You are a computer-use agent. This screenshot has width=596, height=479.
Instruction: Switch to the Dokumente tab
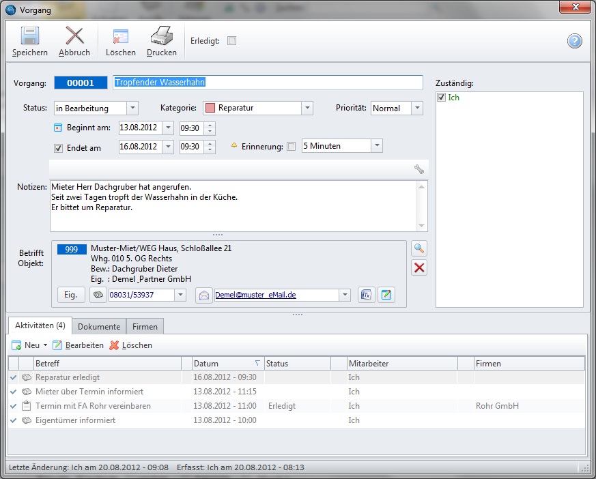tap(99, 327)
